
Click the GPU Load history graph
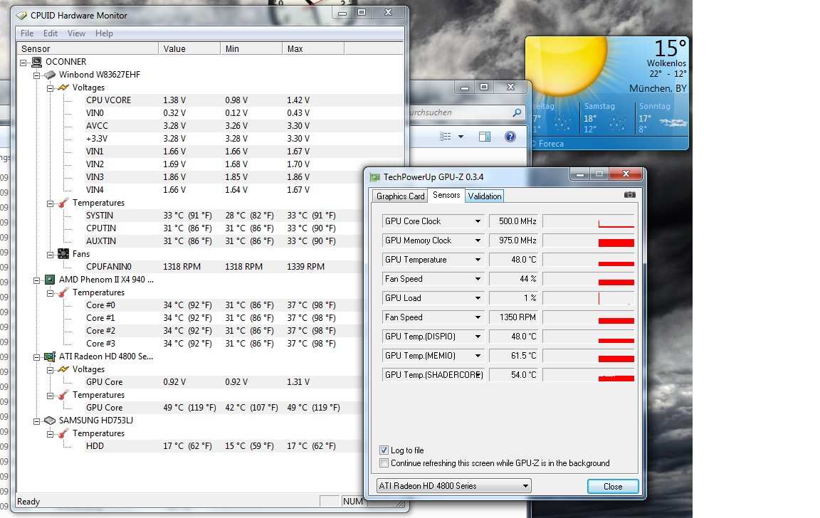[589, 298]
